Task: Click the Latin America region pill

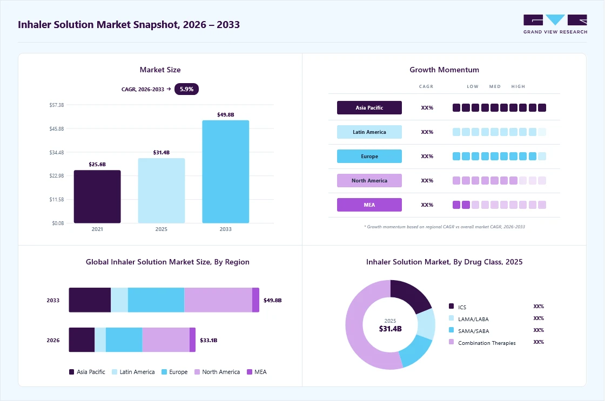Action: tap(369, 132)
